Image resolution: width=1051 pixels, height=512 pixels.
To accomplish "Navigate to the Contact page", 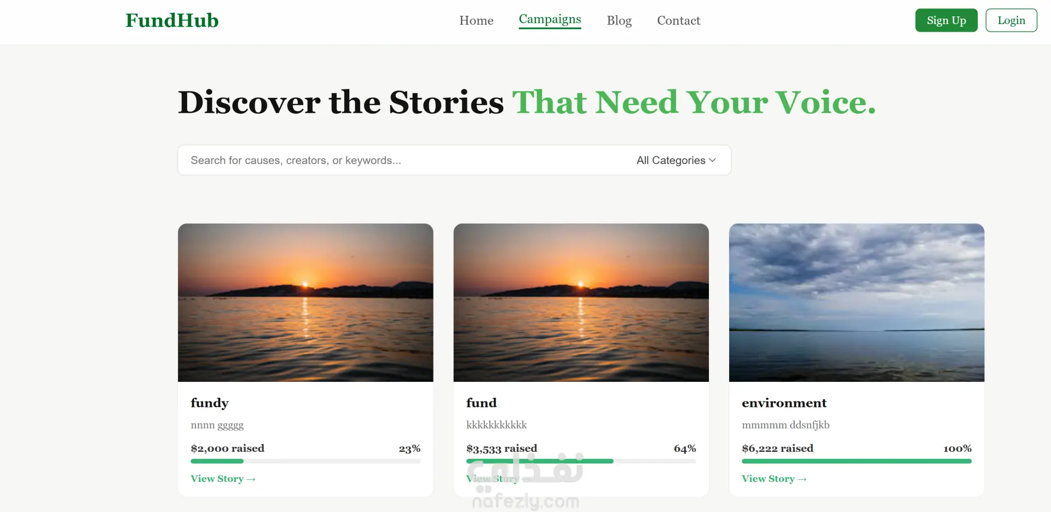I will click(678, 21).
